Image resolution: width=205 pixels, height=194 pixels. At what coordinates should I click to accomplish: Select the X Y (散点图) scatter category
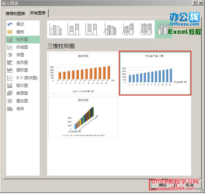tap(23, 78)
